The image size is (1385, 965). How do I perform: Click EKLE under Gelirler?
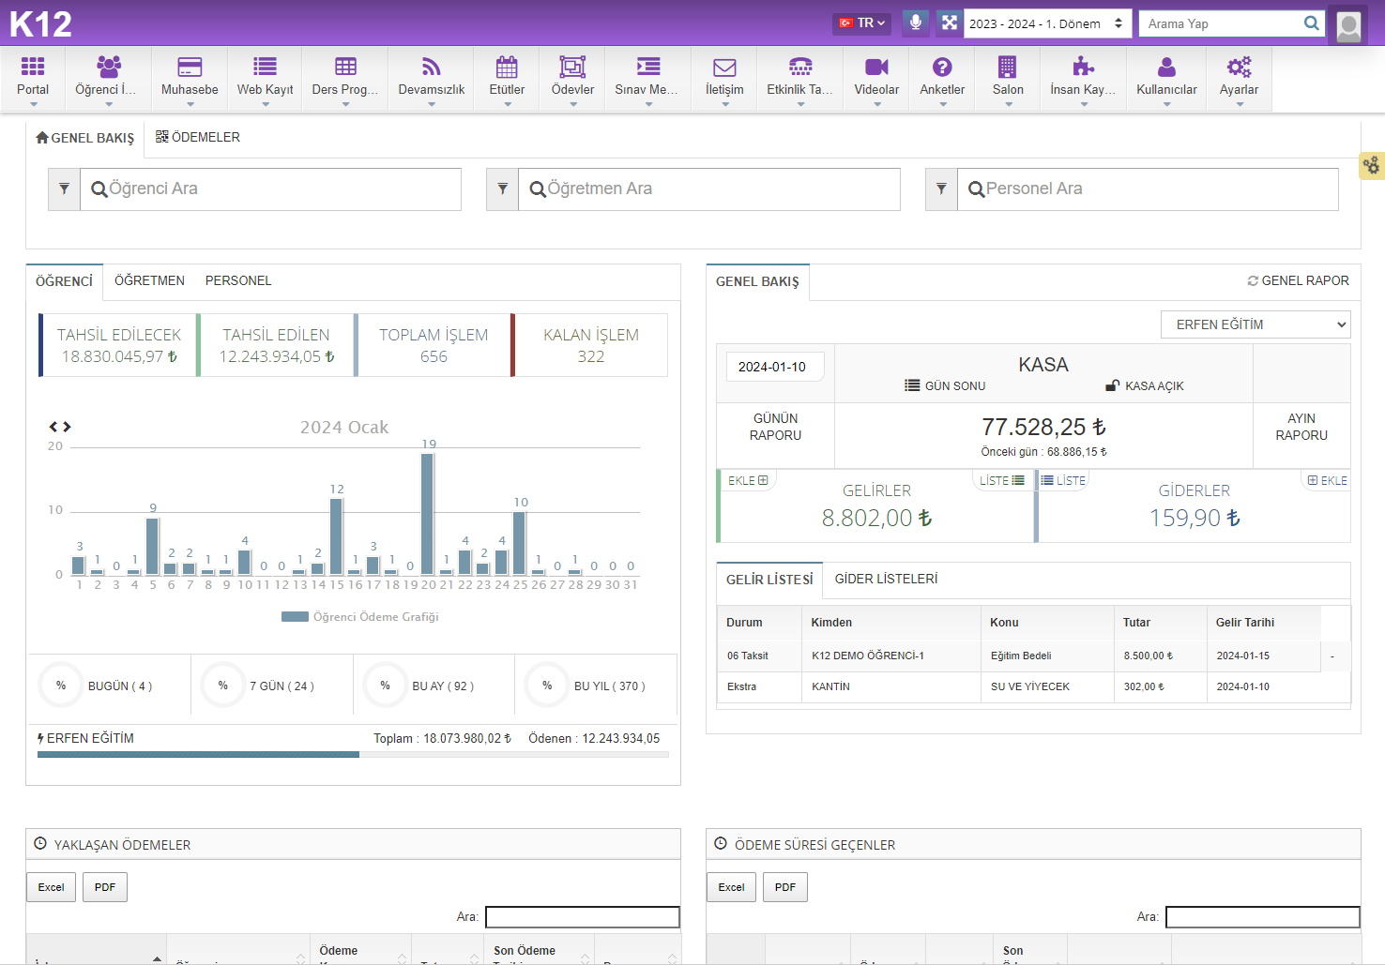(x=748, y=480)
